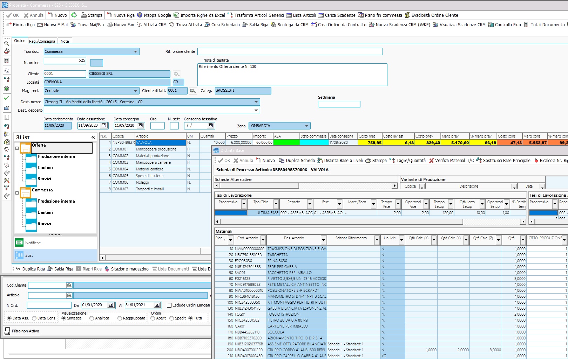Select 3List in the side panel
568x359 pixels.
[55, 255]
